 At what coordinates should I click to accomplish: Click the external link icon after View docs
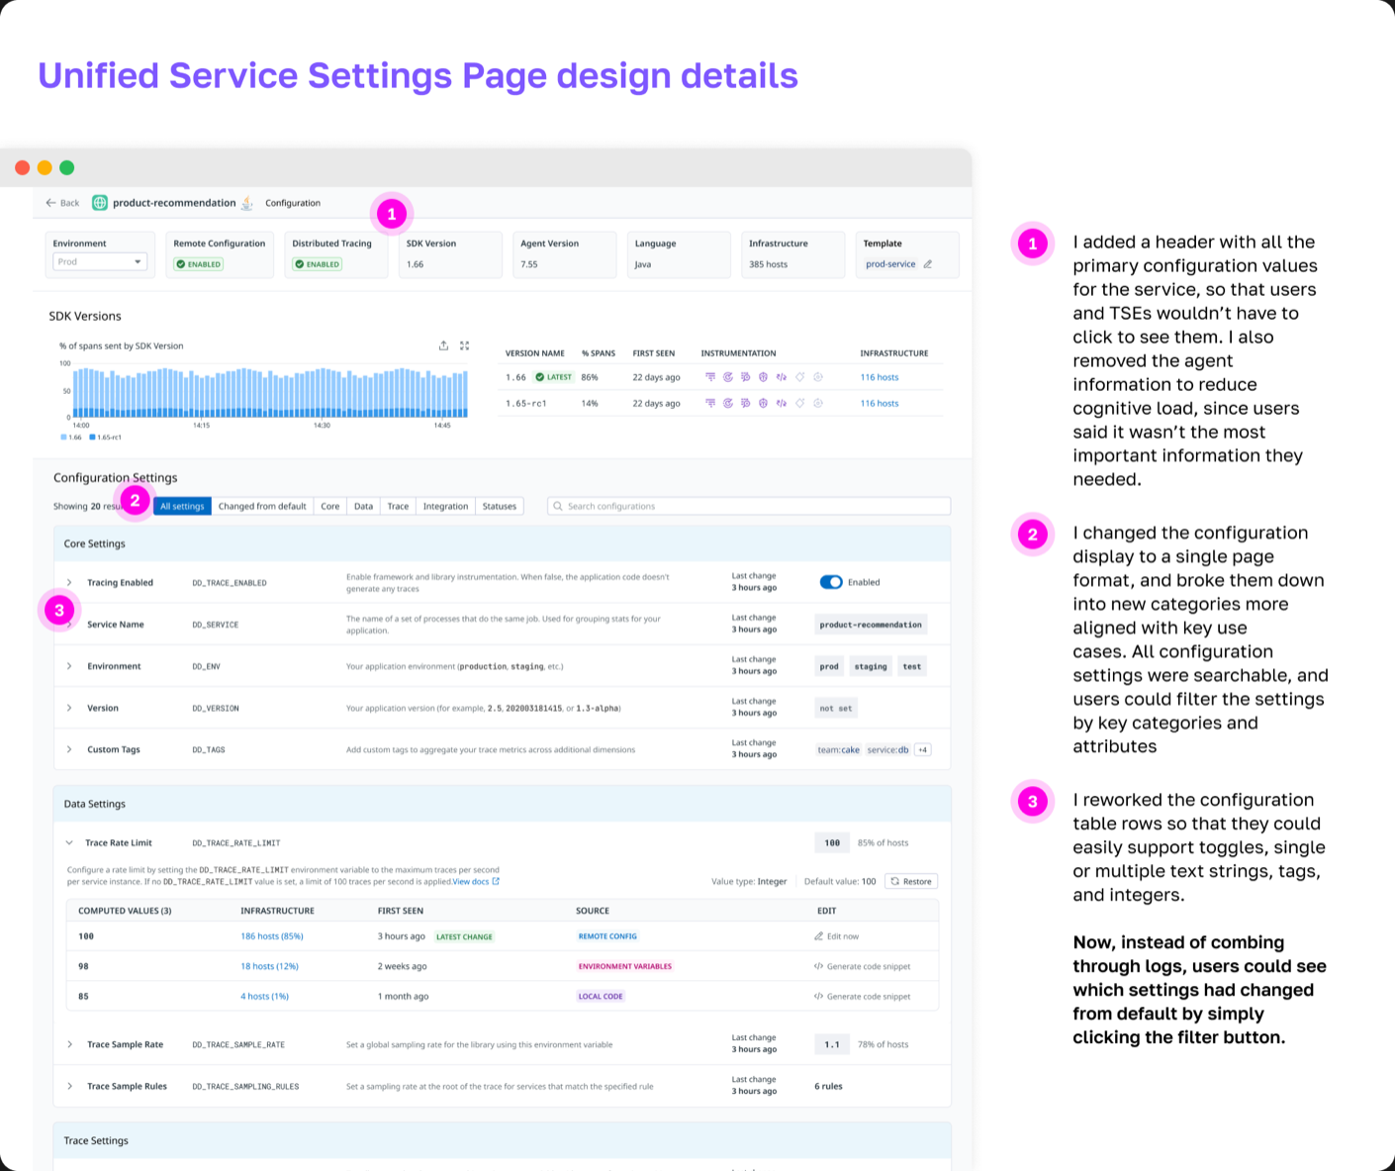coord(496,881)
